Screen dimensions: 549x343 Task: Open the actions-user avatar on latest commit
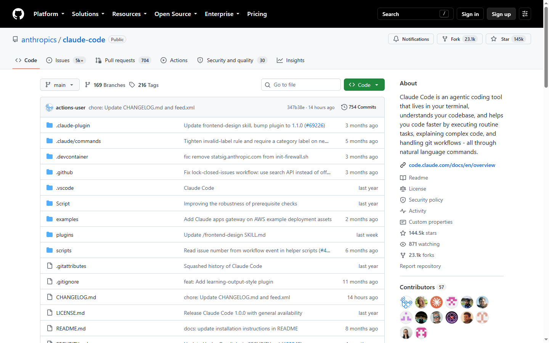point(49,107)
